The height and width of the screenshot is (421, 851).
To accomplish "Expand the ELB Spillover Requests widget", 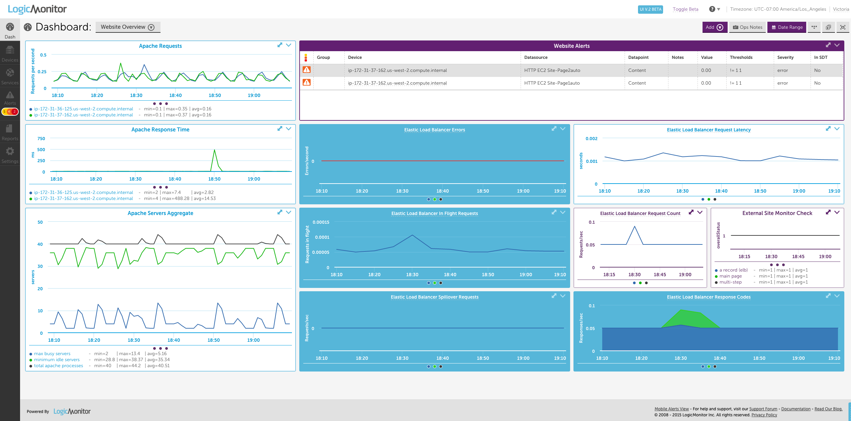I will pos(554,296).
